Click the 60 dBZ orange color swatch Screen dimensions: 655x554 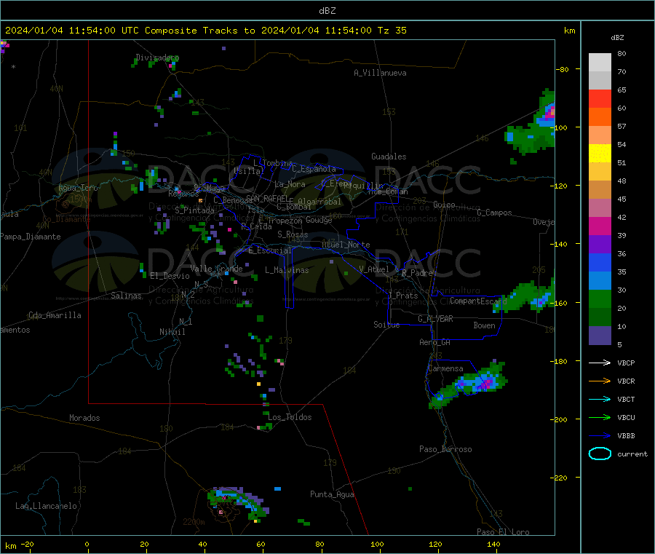tap(600, 117)
